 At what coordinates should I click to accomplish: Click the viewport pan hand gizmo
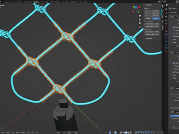point(140,20)
